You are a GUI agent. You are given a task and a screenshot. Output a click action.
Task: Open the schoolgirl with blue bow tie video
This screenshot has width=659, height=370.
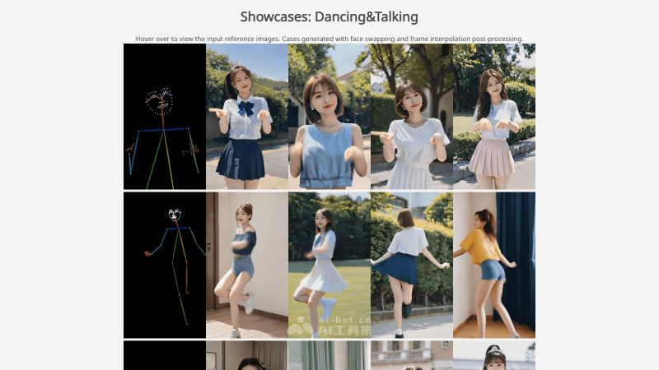246,117
